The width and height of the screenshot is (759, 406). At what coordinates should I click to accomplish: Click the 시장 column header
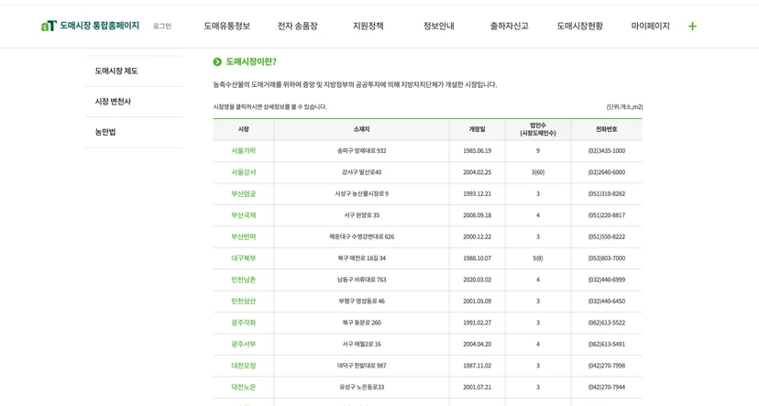244,129
